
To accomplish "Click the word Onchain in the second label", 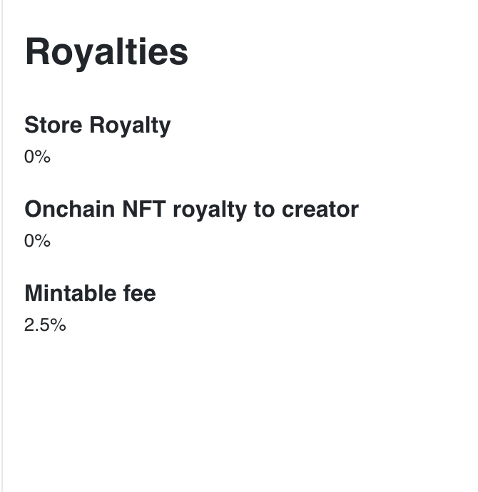I will point(70,209).
